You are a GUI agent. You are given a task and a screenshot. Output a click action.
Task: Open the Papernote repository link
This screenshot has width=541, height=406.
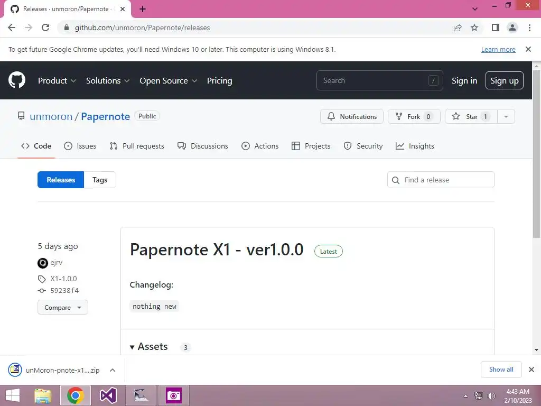coord(105,117)
